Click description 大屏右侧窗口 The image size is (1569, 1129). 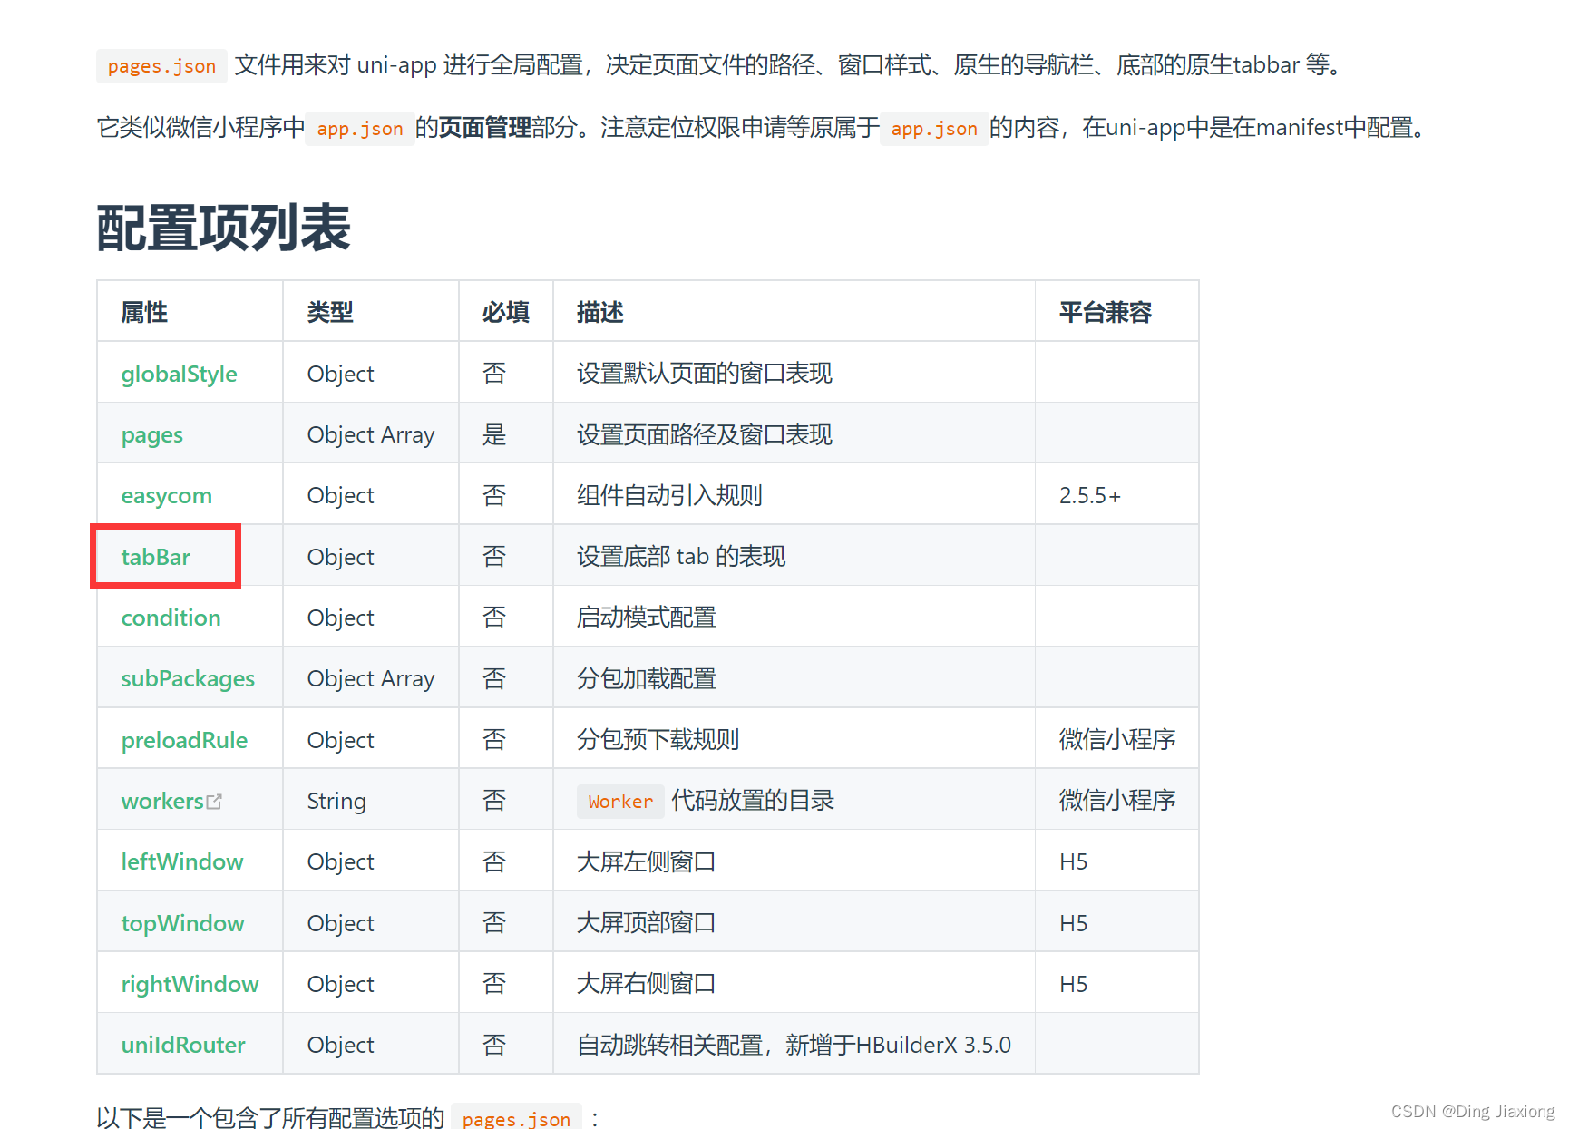click(x=646, y=984)
